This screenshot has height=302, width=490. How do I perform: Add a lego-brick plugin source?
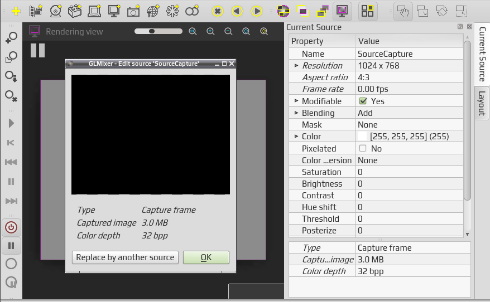coord(75,12)
